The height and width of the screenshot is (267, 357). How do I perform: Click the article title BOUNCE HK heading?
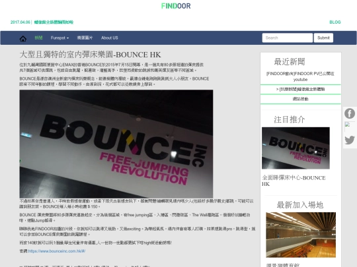coord(90,55)
